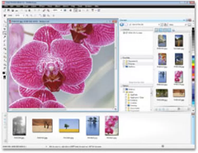Pick the orange swatch in the color palette
This screenshot has width=198, height=153.
pos(193,75)
